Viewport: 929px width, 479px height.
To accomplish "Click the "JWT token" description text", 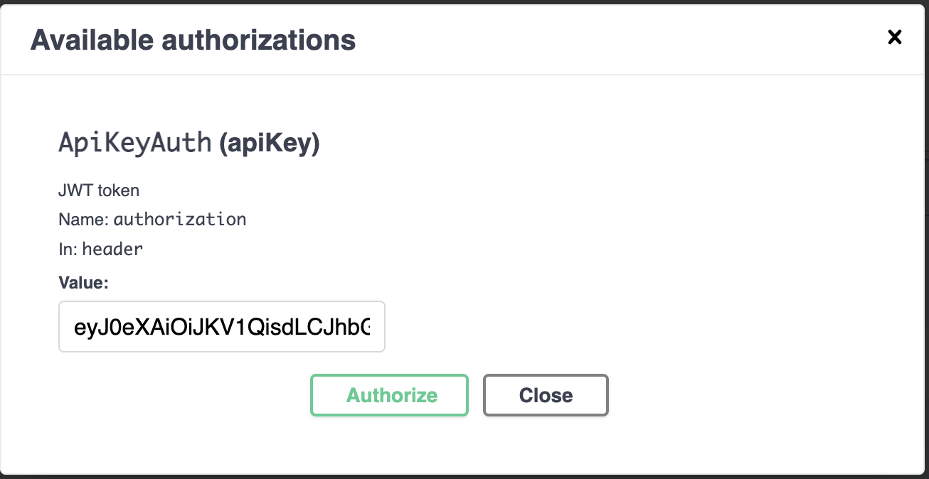I will 98,190.
